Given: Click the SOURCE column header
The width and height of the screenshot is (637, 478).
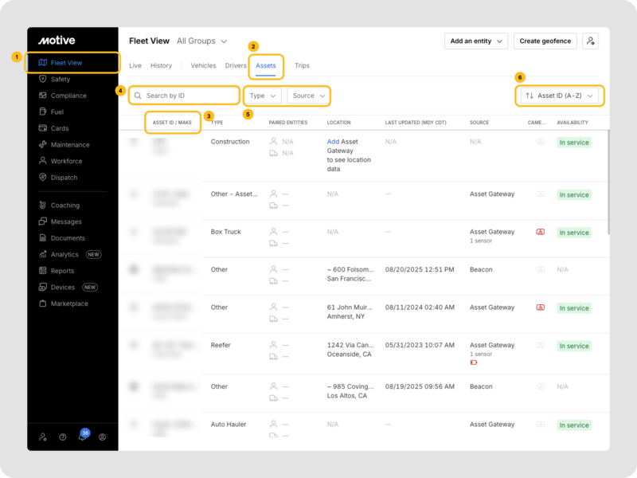Looking at the screenshot, I should (479, 123).
